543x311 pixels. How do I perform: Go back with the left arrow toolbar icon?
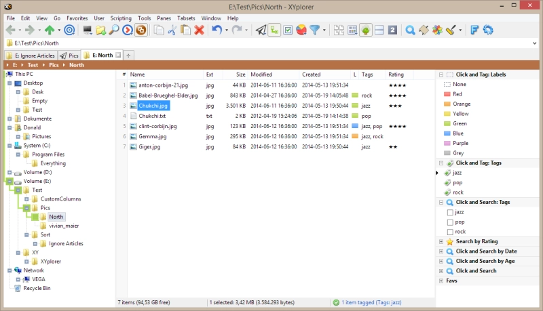pos(11,30)
